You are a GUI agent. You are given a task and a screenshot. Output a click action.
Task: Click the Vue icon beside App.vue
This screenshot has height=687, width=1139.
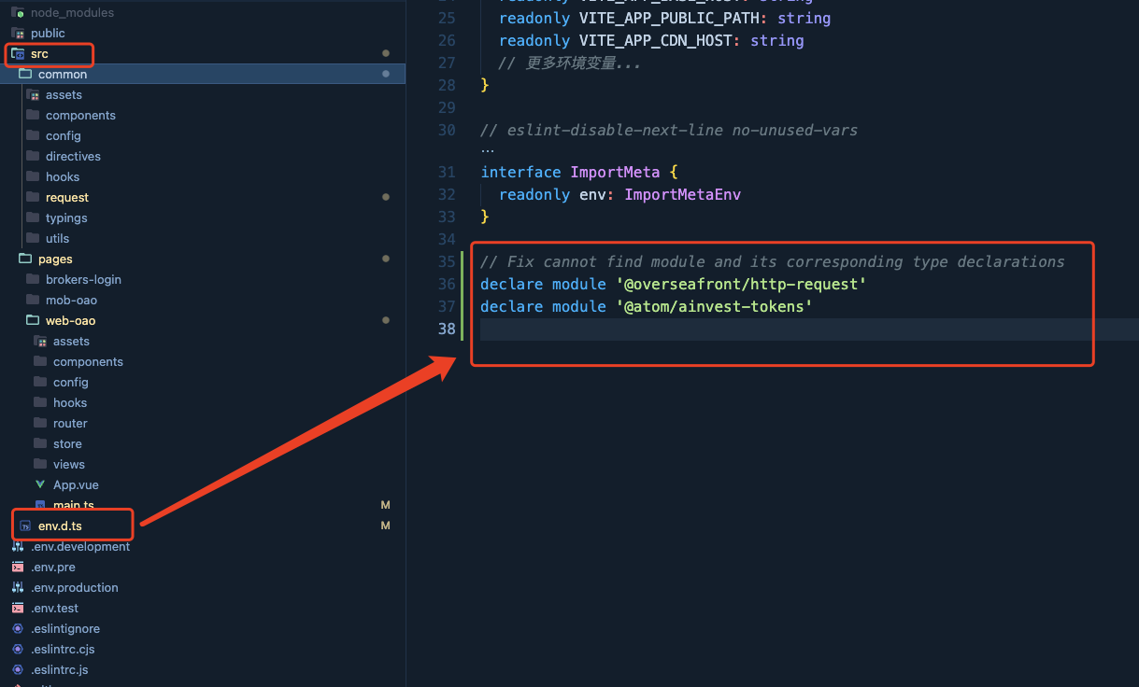[x=40, y=484]
